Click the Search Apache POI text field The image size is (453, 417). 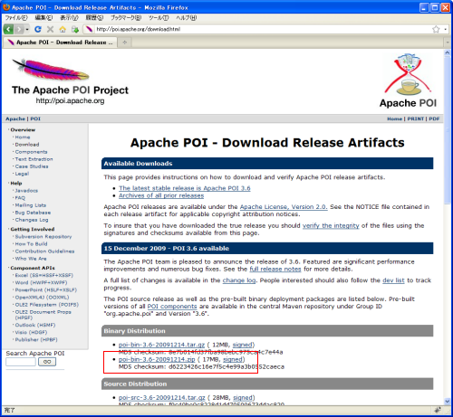click(x=21, y=362)
